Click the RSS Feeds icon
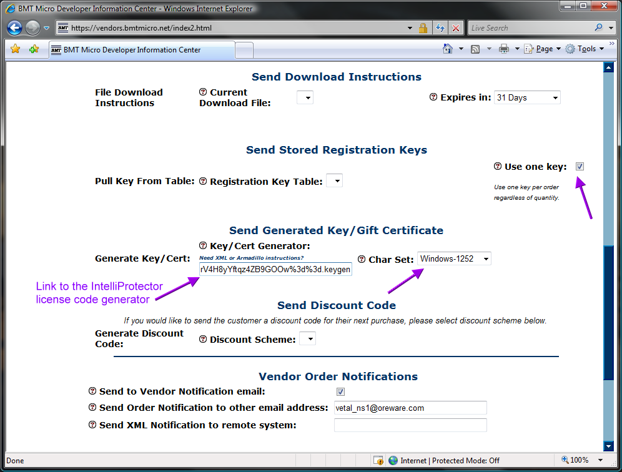 [475, 49]
